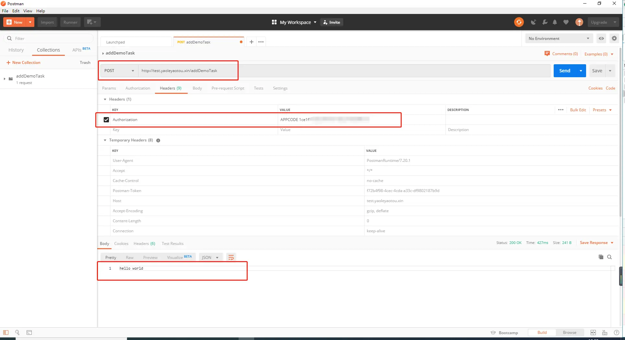Viewport: 625px width, 340px height.
Task: Switch to the History sidebar tab
Action: click(16, 50)
